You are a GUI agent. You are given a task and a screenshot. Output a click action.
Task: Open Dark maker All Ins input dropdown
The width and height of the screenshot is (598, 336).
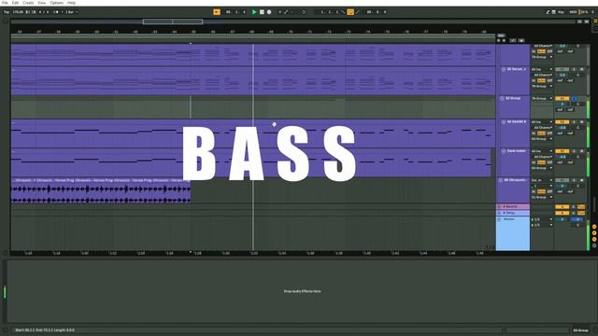pyautogui.click(x=542, y=151)
